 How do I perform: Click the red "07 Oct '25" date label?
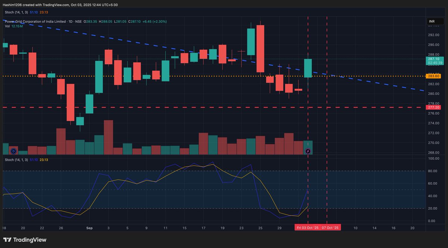pyautogui.click(x=330, y=227)
